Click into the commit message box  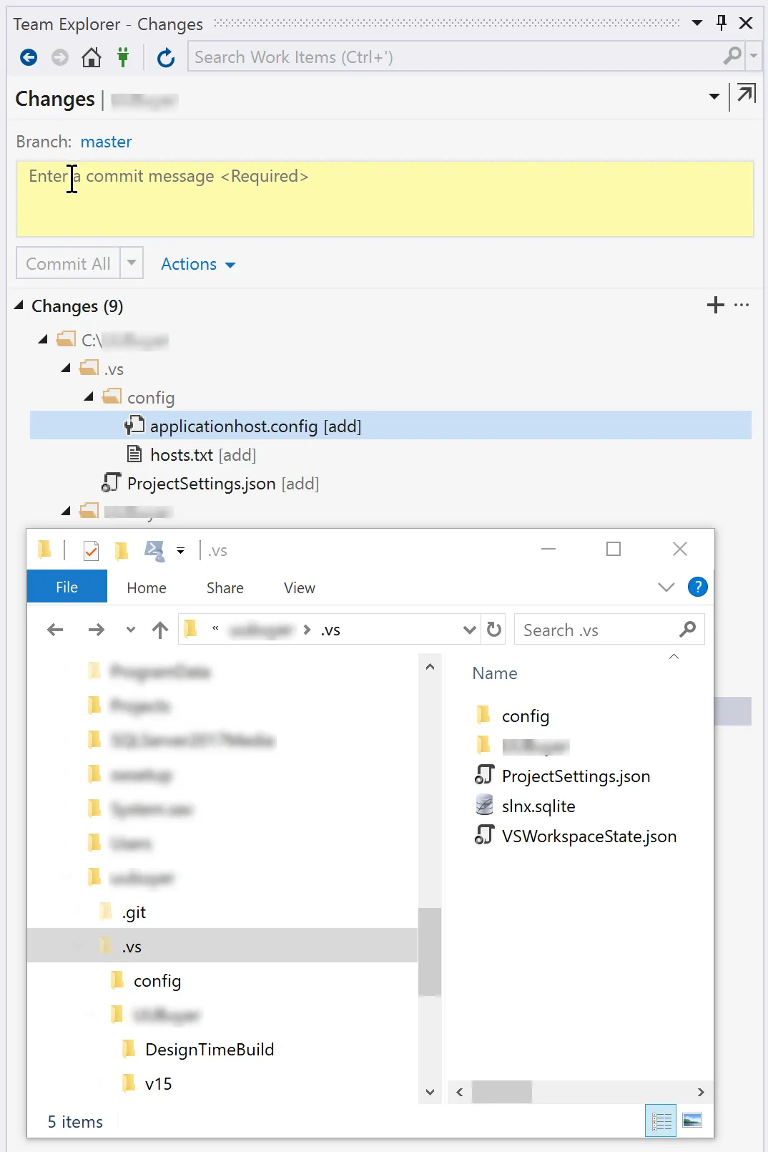[x=385, y=198]
